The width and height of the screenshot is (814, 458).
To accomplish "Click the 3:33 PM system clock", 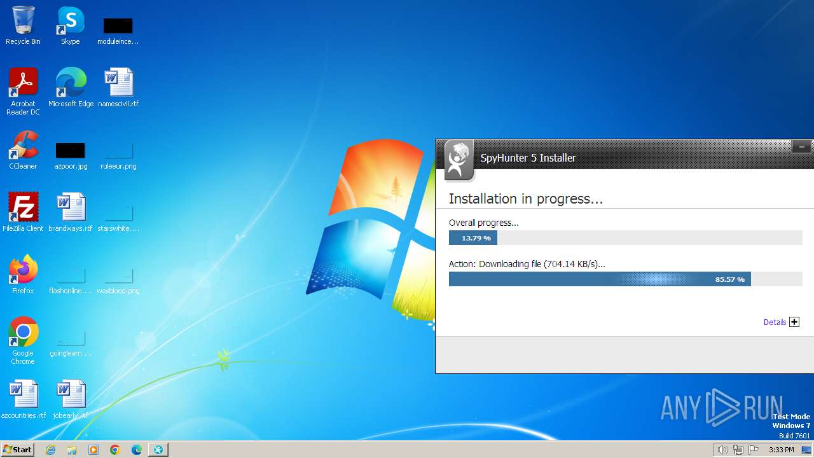I will click(781, 450).
